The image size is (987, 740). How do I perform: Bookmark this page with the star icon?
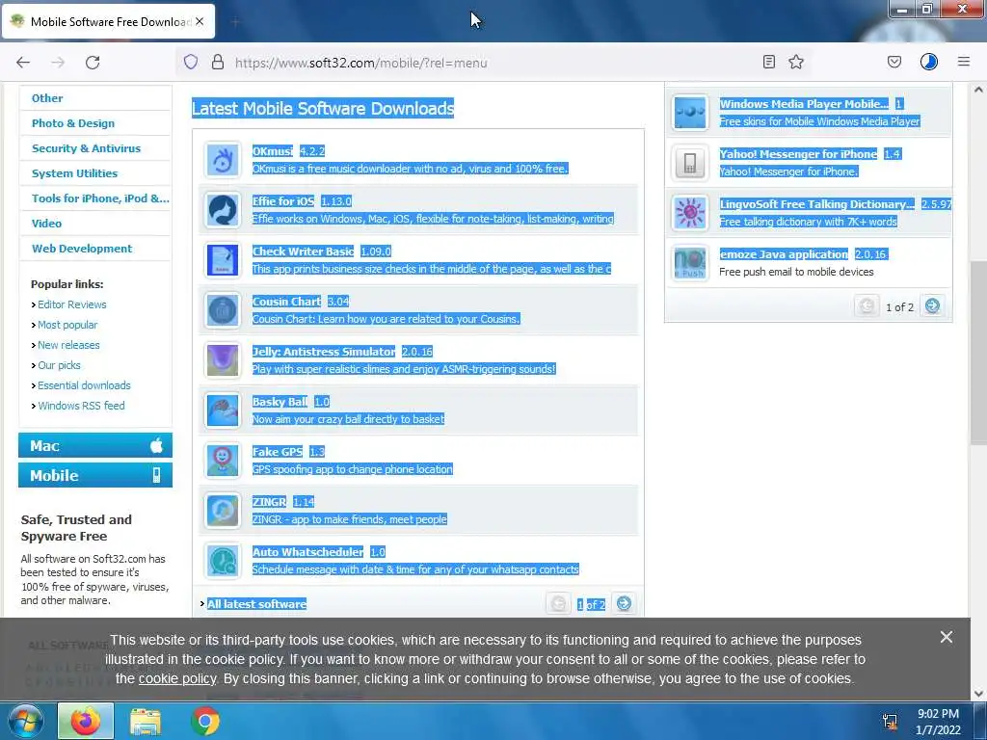coord(796,62)
